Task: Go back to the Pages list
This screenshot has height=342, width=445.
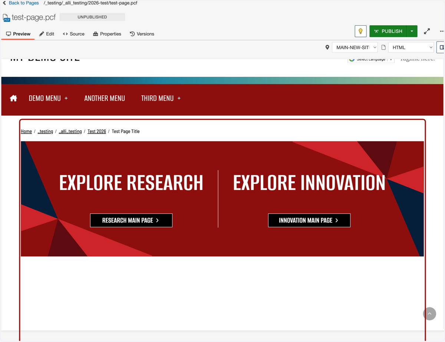Action: pos(21,3)
